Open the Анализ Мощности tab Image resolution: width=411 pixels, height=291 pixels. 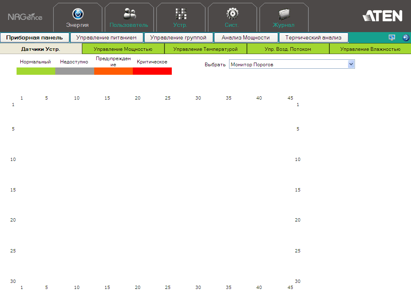pos(246,37)
